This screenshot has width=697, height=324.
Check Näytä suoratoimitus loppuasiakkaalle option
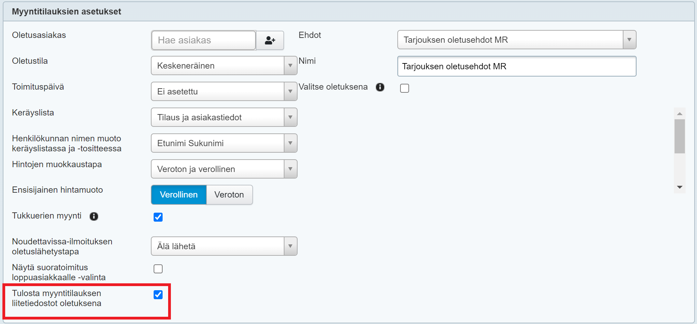[x=158, y=269]
